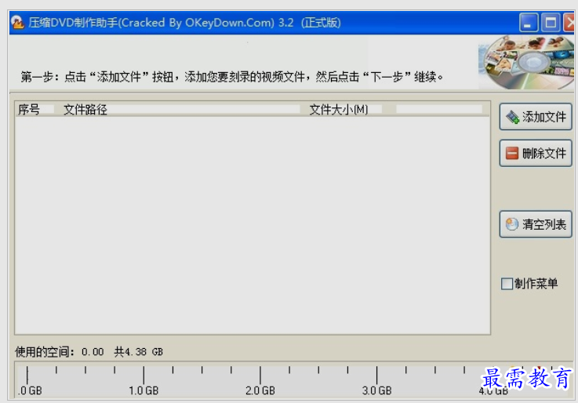Viewport: 578px width, 403px height.
Task: Click the 使用的空间 used space label
Action: (45, 352)
